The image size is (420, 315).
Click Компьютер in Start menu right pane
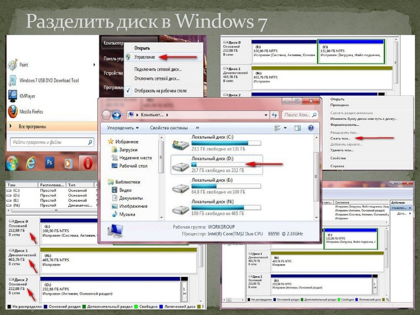pos(114,43)
